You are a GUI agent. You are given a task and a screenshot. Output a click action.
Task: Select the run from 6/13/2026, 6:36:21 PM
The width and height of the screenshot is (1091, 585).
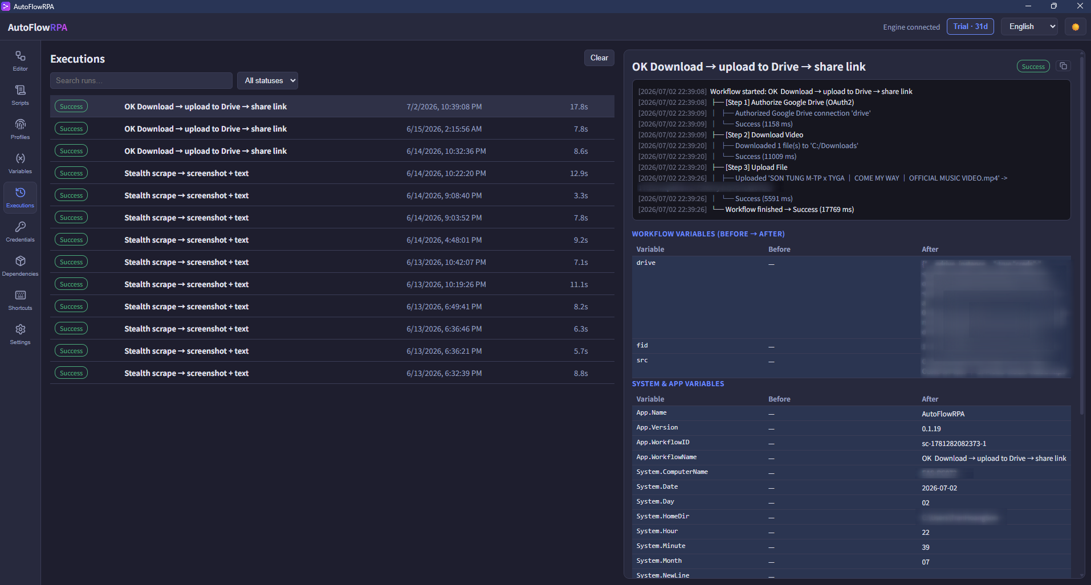coord(332,351)
